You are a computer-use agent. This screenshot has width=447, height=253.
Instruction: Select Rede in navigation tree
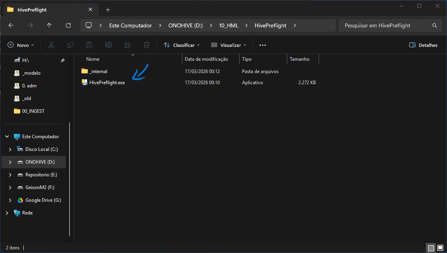tap(27, 213)
